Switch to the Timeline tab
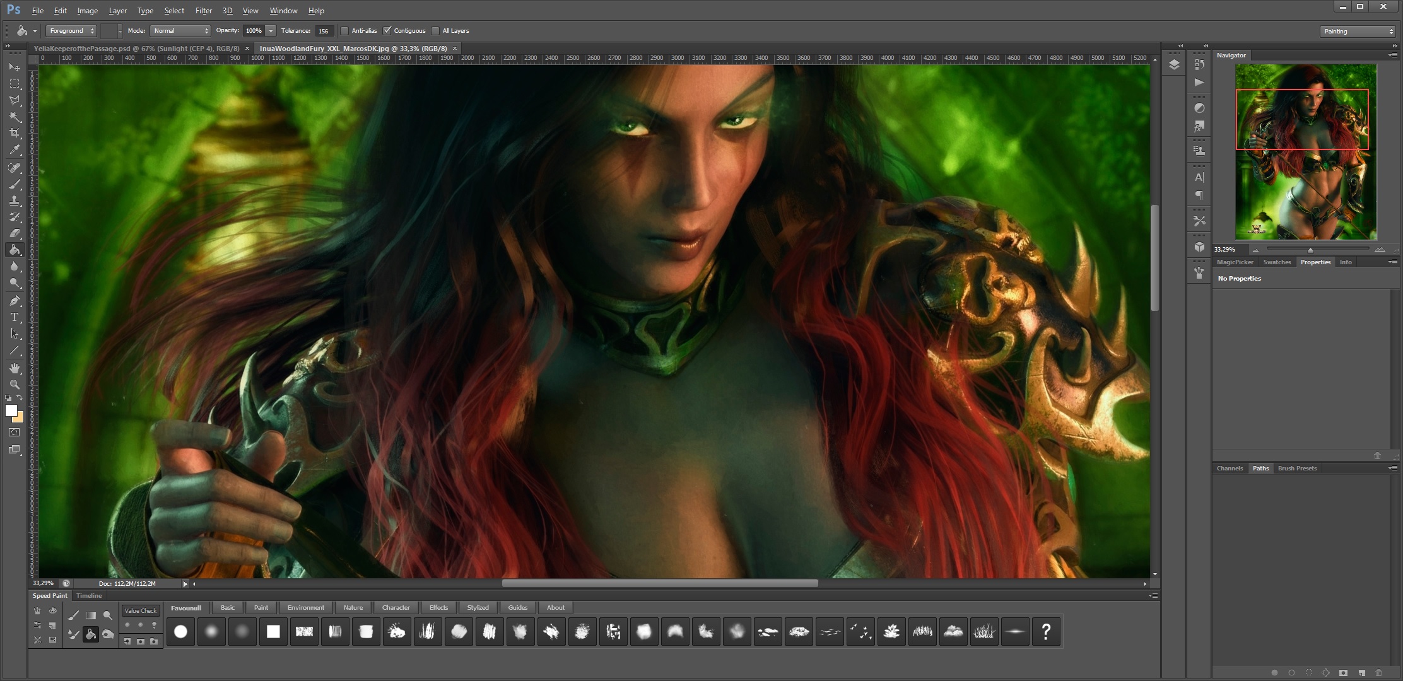This screenshot has width=1403, height=681. (89, 596)
